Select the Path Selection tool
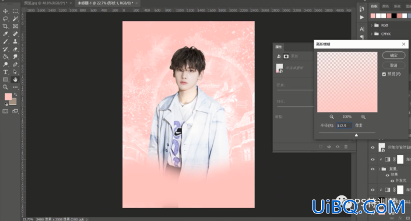Image resolution: width=411 pixels, height=221 pixels. coord(15,72)
